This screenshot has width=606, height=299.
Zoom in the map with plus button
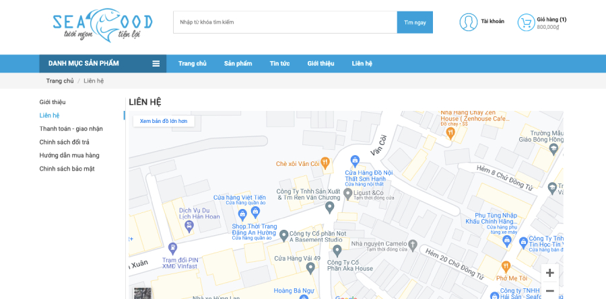[549, 273]
